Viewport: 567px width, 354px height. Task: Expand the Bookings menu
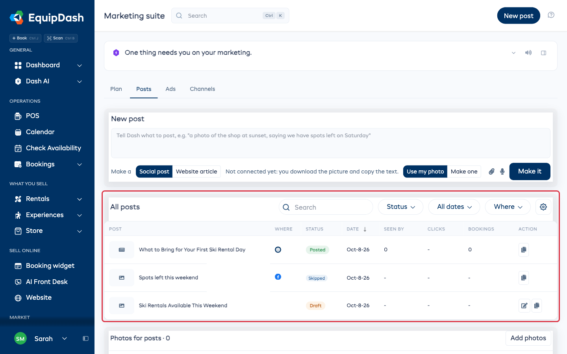(80, 164)
